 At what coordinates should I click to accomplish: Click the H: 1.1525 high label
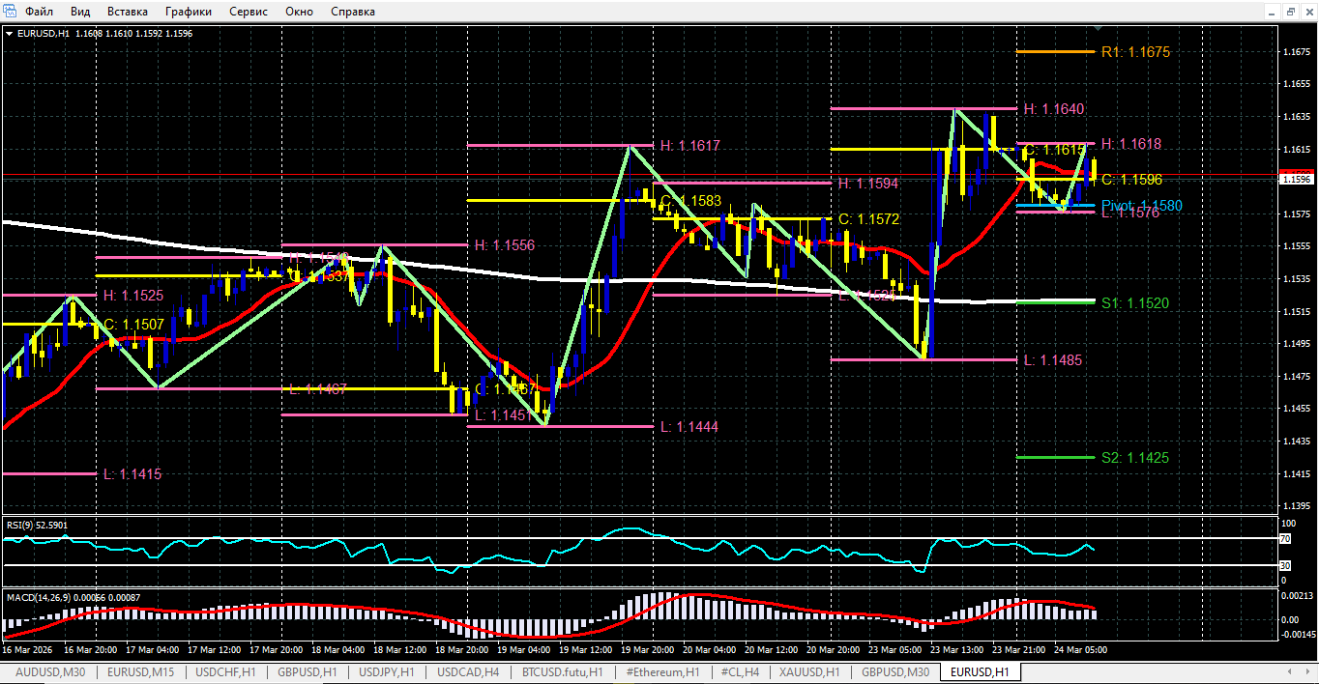(132, 295)
